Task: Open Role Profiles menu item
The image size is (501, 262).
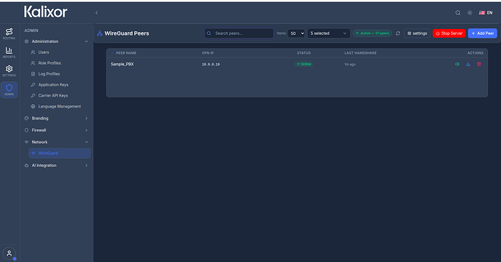Action: click(x=49, y=63)
